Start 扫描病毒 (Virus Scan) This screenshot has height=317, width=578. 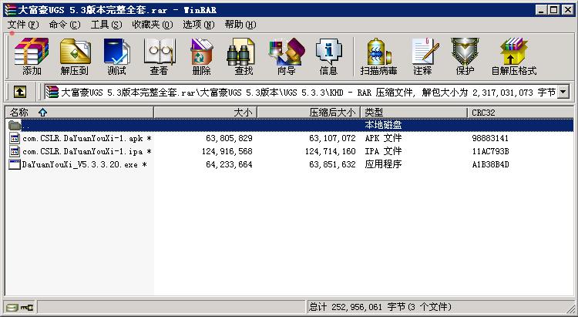point(378,56)
